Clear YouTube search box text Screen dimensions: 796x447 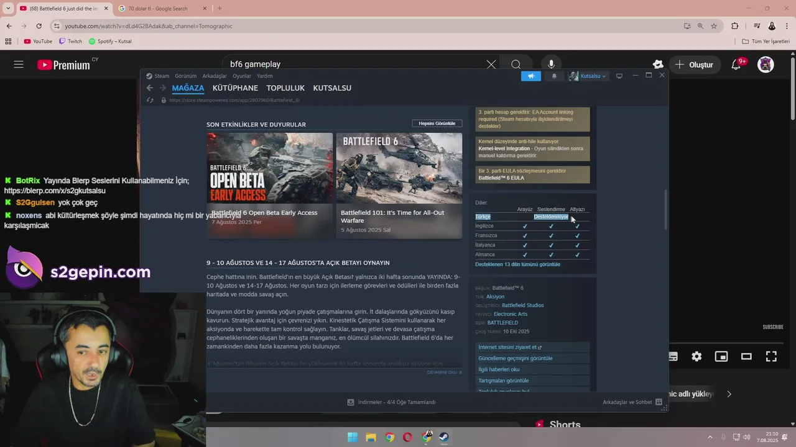[x=491, y=64]
